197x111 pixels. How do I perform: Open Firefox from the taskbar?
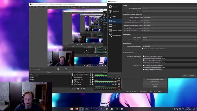77,109
